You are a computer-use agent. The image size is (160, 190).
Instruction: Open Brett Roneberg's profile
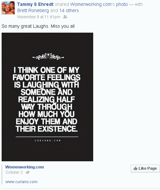33,11
